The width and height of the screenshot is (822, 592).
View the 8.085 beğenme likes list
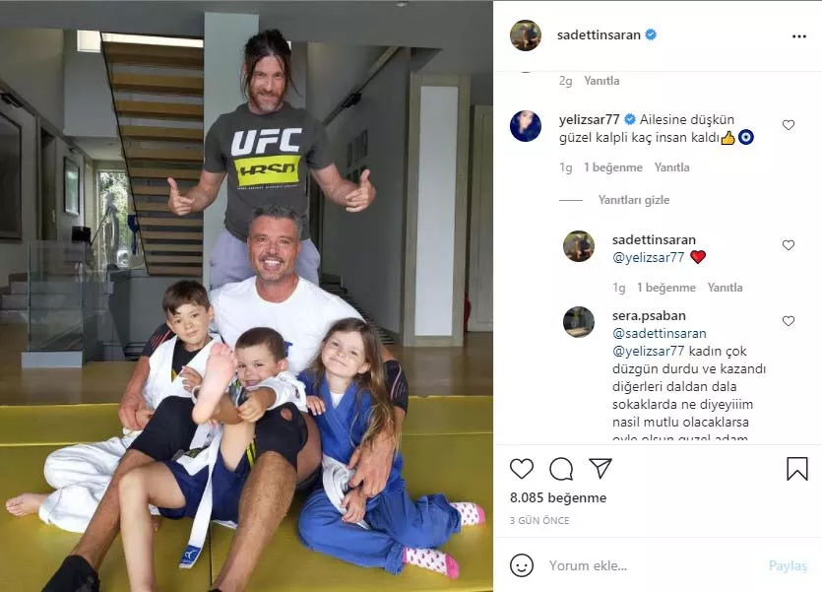[x=558, y=497]
